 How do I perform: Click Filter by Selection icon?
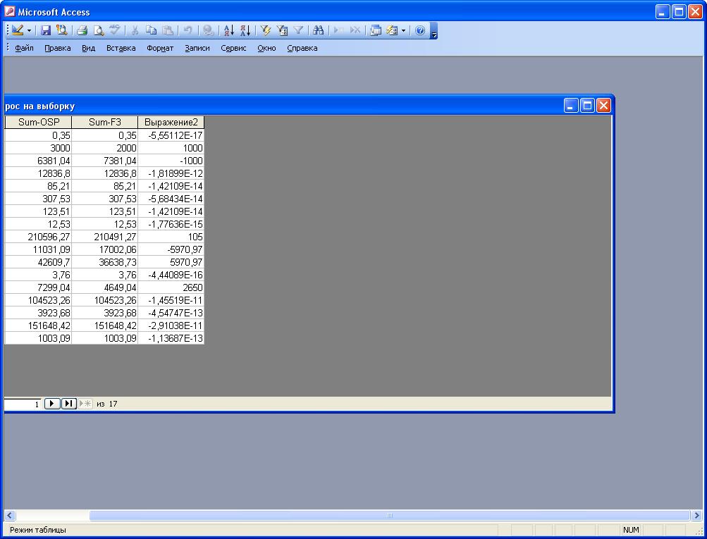(x=266, y=30)
